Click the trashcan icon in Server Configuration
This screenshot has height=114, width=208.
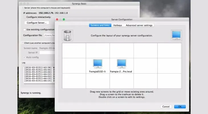pyautogui.click(x=68, y=35)
